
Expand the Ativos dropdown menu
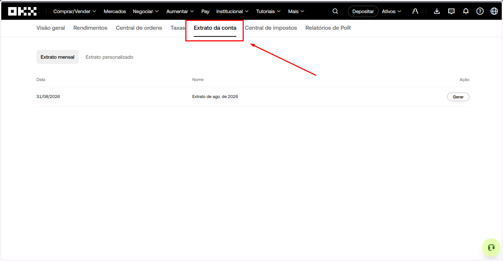point(392,11)
